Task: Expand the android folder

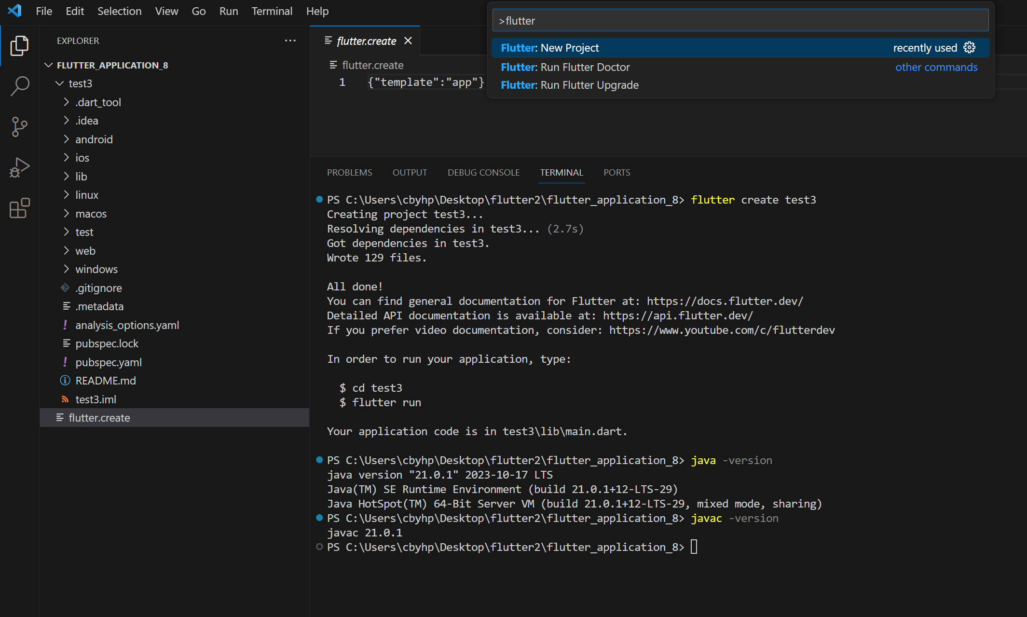Action: coord(66,139)
